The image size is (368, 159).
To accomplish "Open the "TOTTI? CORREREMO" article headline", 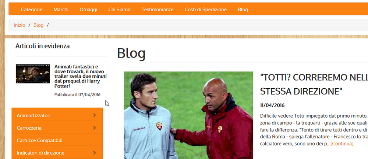I will pyautogui.click(x=314, y=84).
